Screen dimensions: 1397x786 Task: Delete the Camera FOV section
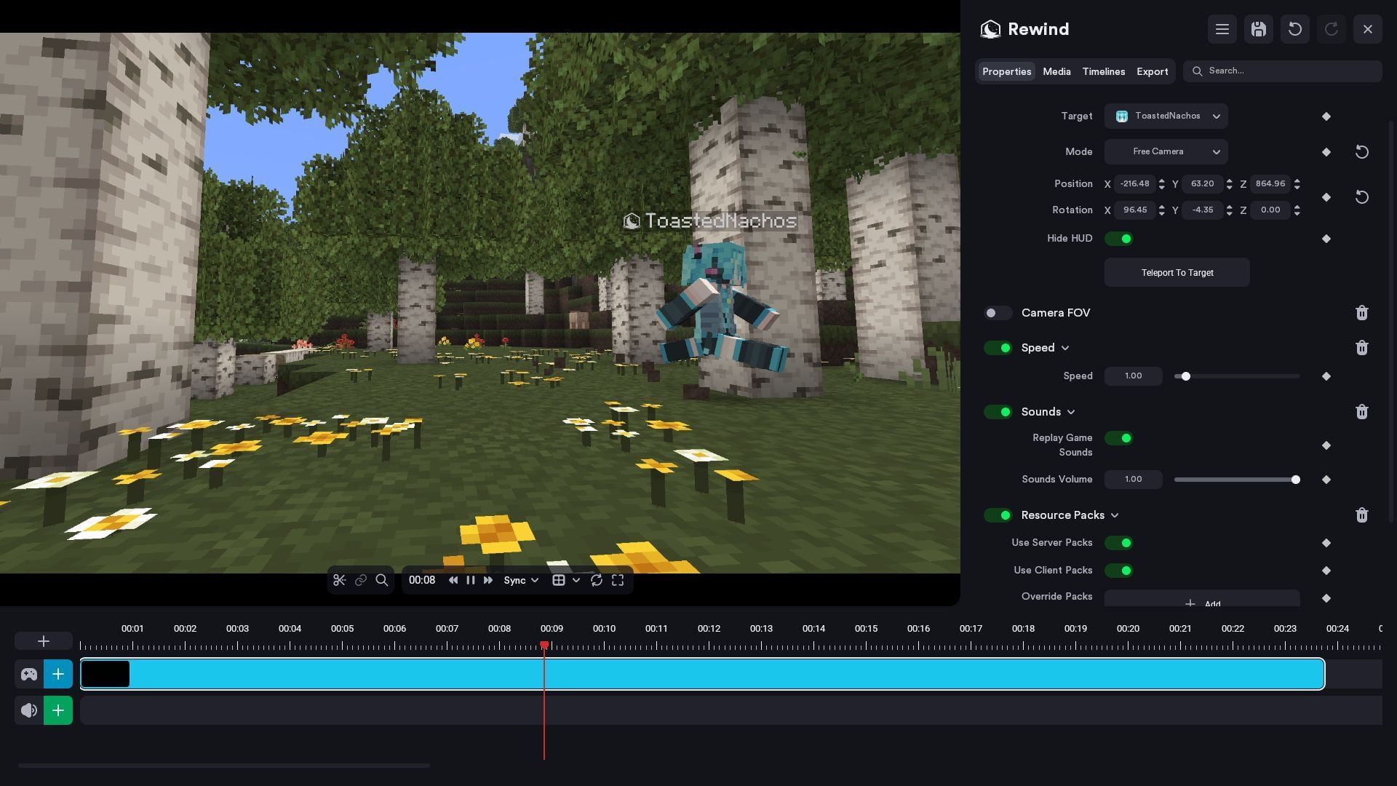(x=1362, y=313)
